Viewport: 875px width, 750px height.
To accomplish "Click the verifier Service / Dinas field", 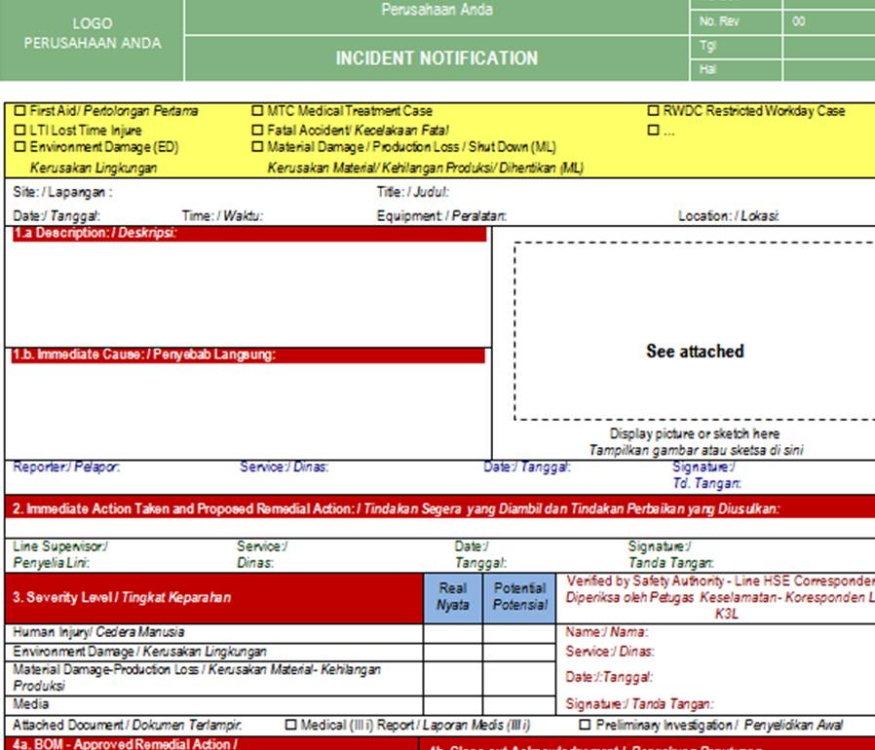I will coord(610,652).
